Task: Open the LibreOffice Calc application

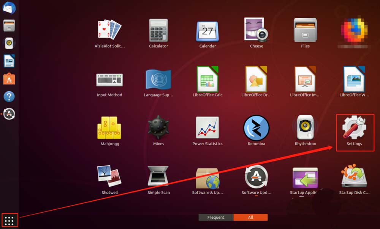Action: click(x=207, y=80)
